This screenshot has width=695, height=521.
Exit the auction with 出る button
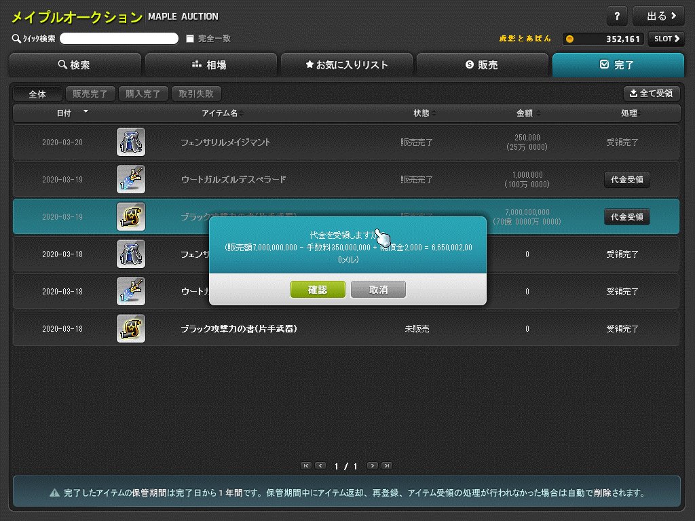pos(658,16)
